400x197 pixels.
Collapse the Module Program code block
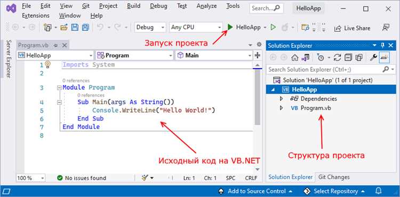pos(59,88)
